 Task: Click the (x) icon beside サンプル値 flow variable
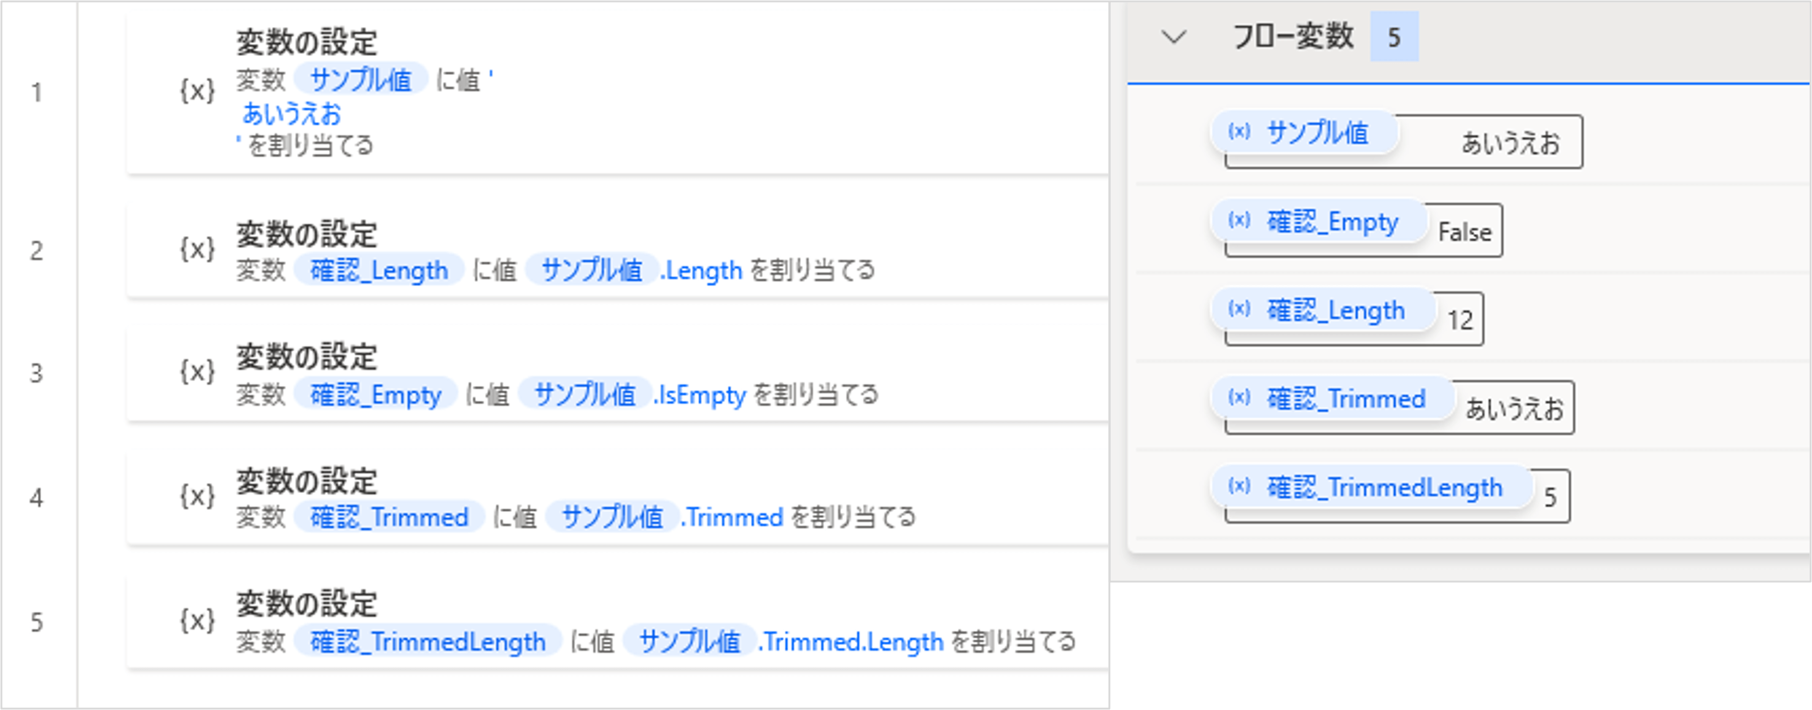[x=1238, y=131]
